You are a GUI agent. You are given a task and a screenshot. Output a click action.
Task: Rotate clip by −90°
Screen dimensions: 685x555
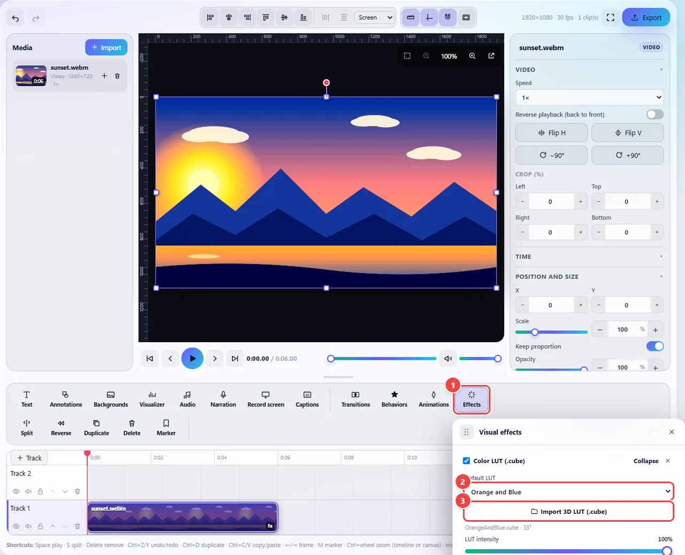(x=551, y=155)
